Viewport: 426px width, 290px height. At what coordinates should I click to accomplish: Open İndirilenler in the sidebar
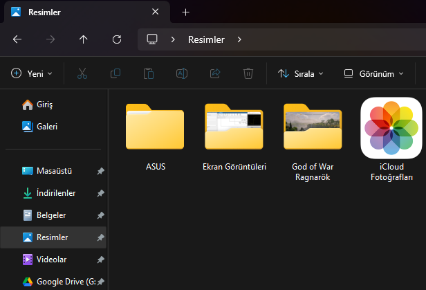pos(53,193)
